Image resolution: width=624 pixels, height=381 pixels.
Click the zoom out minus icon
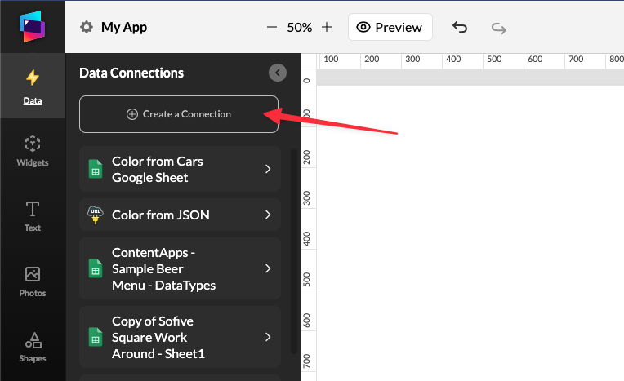coord(272,27)
